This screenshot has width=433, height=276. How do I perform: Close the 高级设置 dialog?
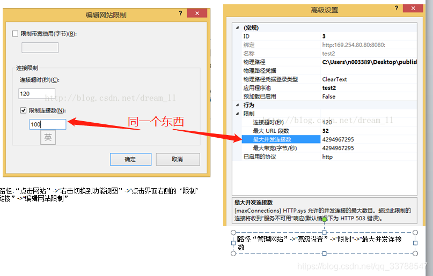[x=413, y=8]
